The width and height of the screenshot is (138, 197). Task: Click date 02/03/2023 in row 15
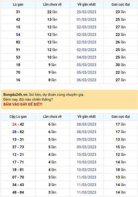pos(87,27)
